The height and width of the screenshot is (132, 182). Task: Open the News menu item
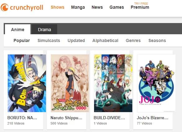(97, 7)
